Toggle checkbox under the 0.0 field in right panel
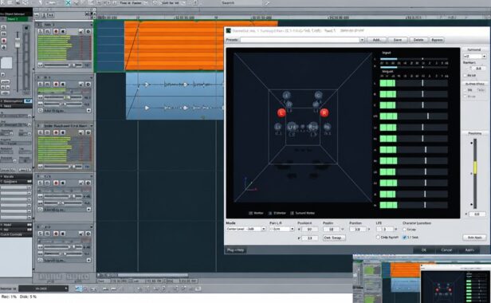This screenshot has height=303, width=491. pyautogui.click(x=465, y=76)
